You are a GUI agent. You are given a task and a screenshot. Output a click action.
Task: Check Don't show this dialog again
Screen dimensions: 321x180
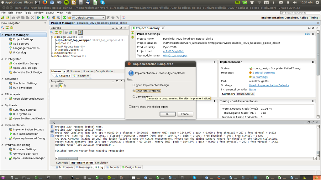coord(130,107)
